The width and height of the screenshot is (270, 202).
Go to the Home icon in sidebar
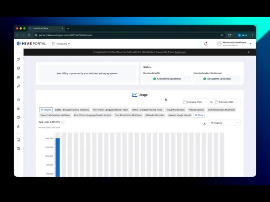coord(19,99)
